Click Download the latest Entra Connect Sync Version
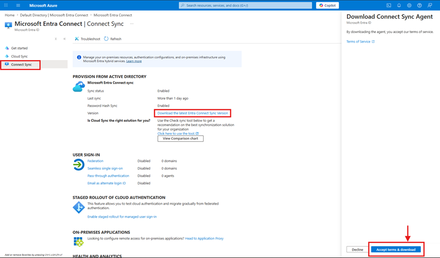 192,113
